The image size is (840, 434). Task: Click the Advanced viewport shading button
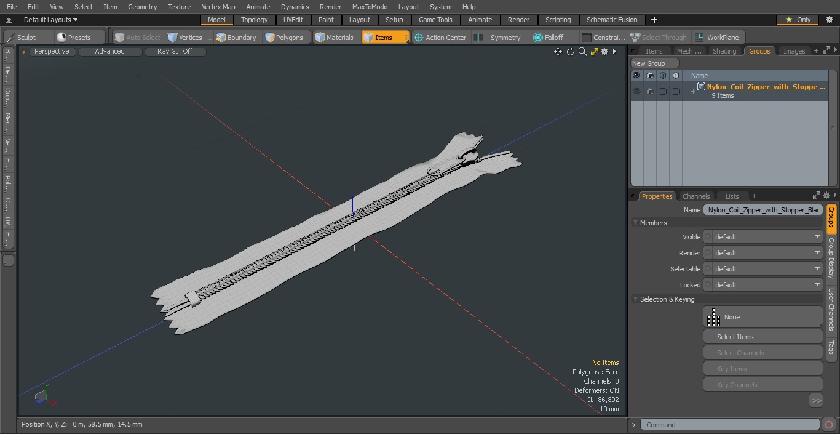(x=109, y=51)
